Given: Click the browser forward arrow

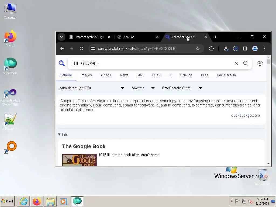Looking at the screenshot, I should (x=72, y=49).
